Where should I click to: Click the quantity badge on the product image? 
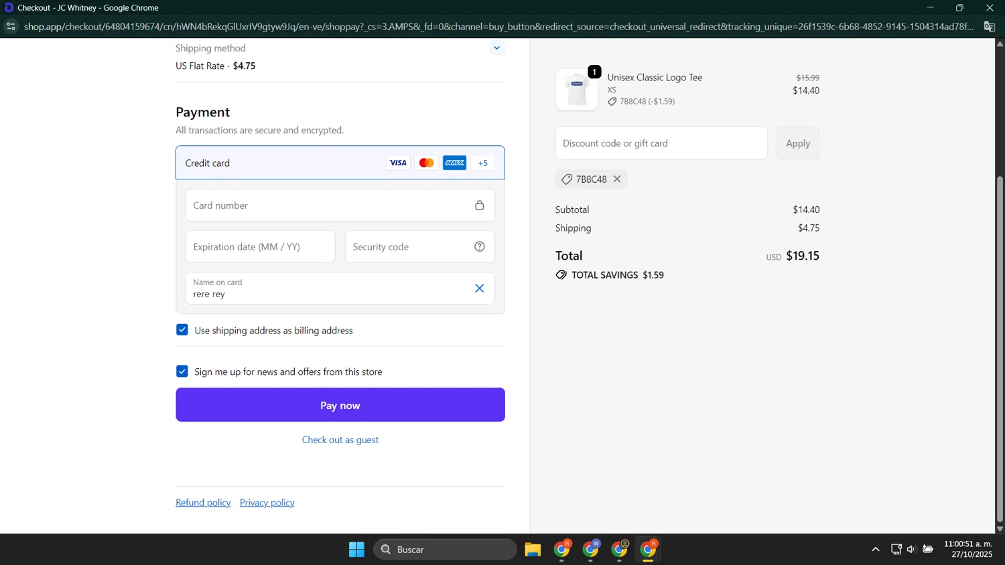594,72
